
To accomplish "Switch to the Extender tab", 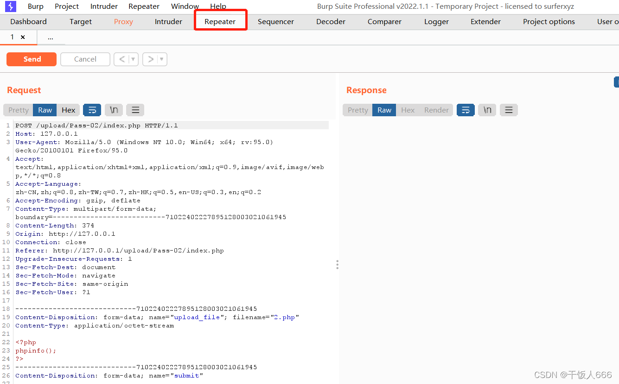I will (485, 22).
